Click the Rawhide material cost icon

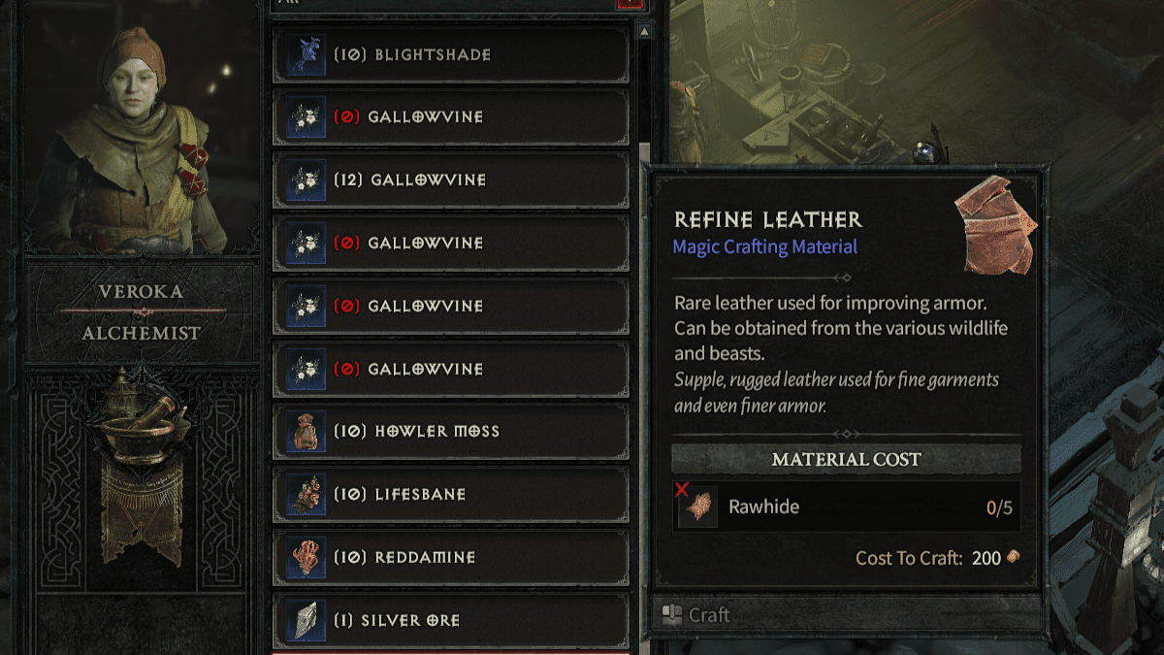pyautogui.click(x=697, y=508)
